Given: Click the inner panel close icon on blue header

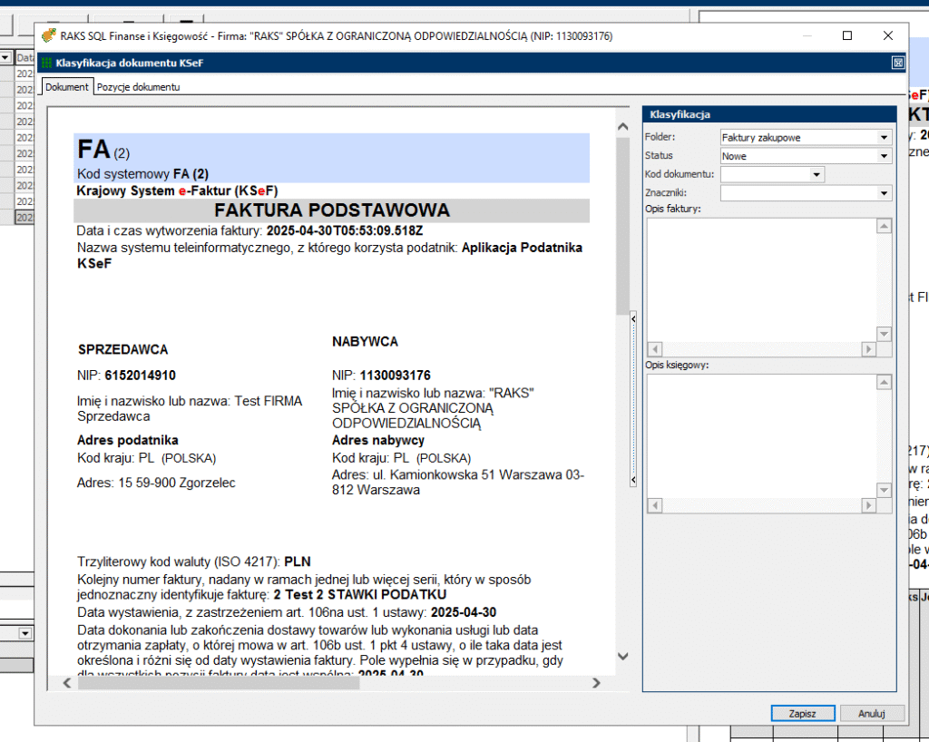Looking at the screenshot, I should 897,63.
